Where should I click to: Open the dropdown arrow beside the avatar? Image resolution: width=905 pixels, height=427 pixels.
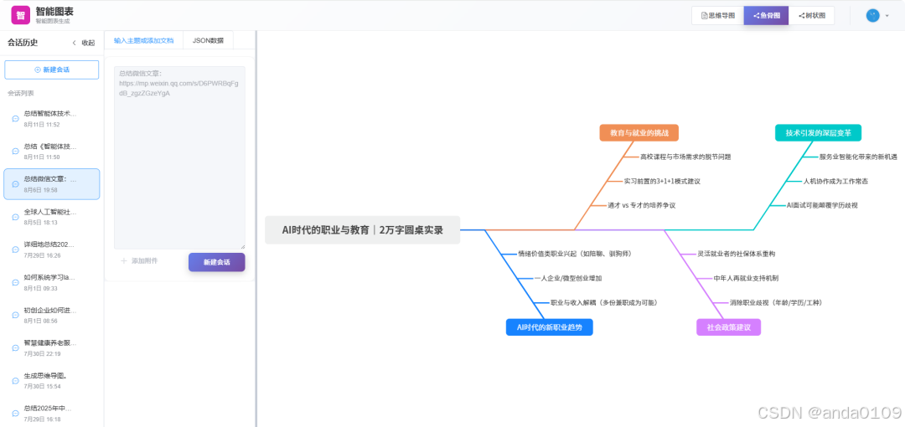coord(887,16)
